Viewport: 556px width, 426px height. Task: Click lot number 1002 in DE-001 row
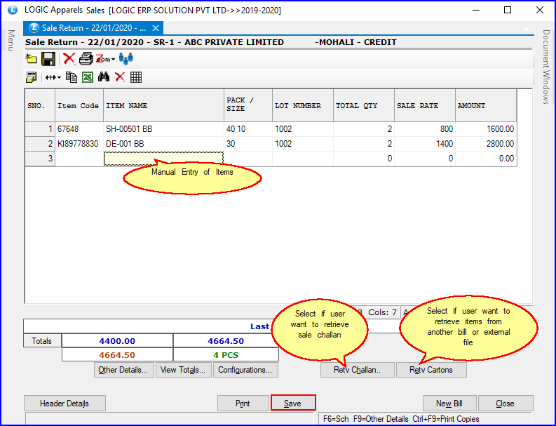pyautogui.click(x=302, y=144)
